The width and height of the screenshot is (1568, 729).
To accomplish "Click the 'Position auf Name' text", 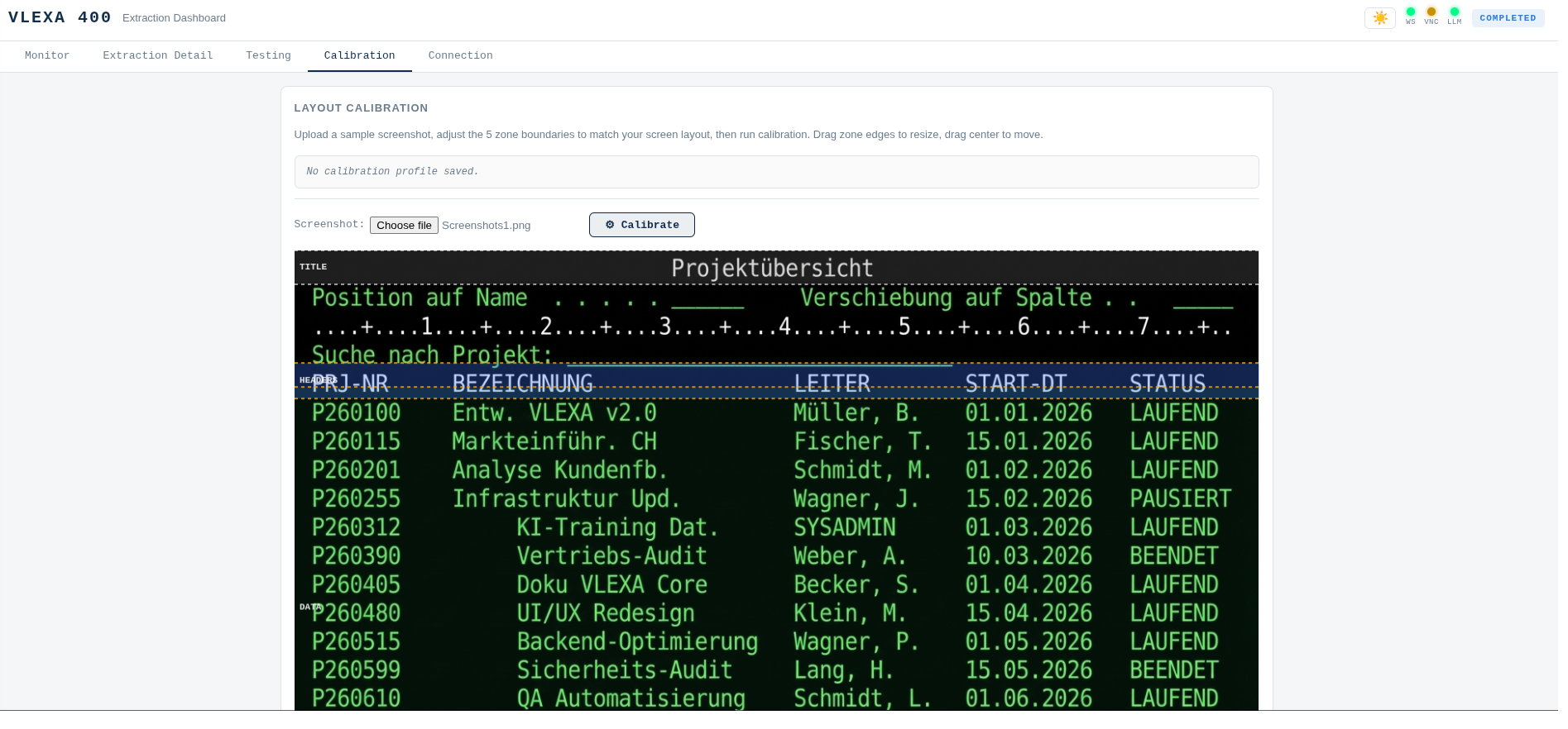I will point(419,298).
